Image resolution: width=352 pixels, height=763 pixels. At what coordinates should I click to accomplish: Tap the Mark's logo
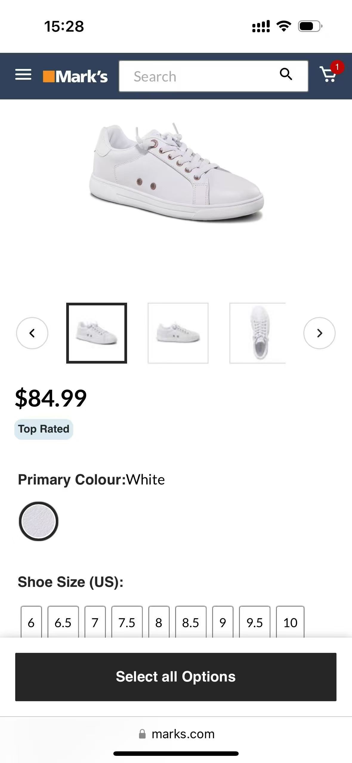pos(75,76)
